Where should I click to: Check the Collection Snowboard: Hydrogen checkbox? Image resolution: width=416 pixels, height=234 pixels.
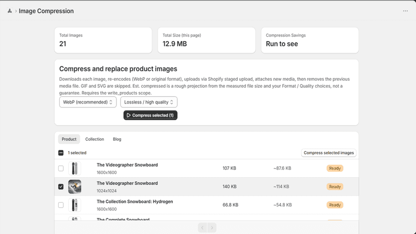[61, 205]
